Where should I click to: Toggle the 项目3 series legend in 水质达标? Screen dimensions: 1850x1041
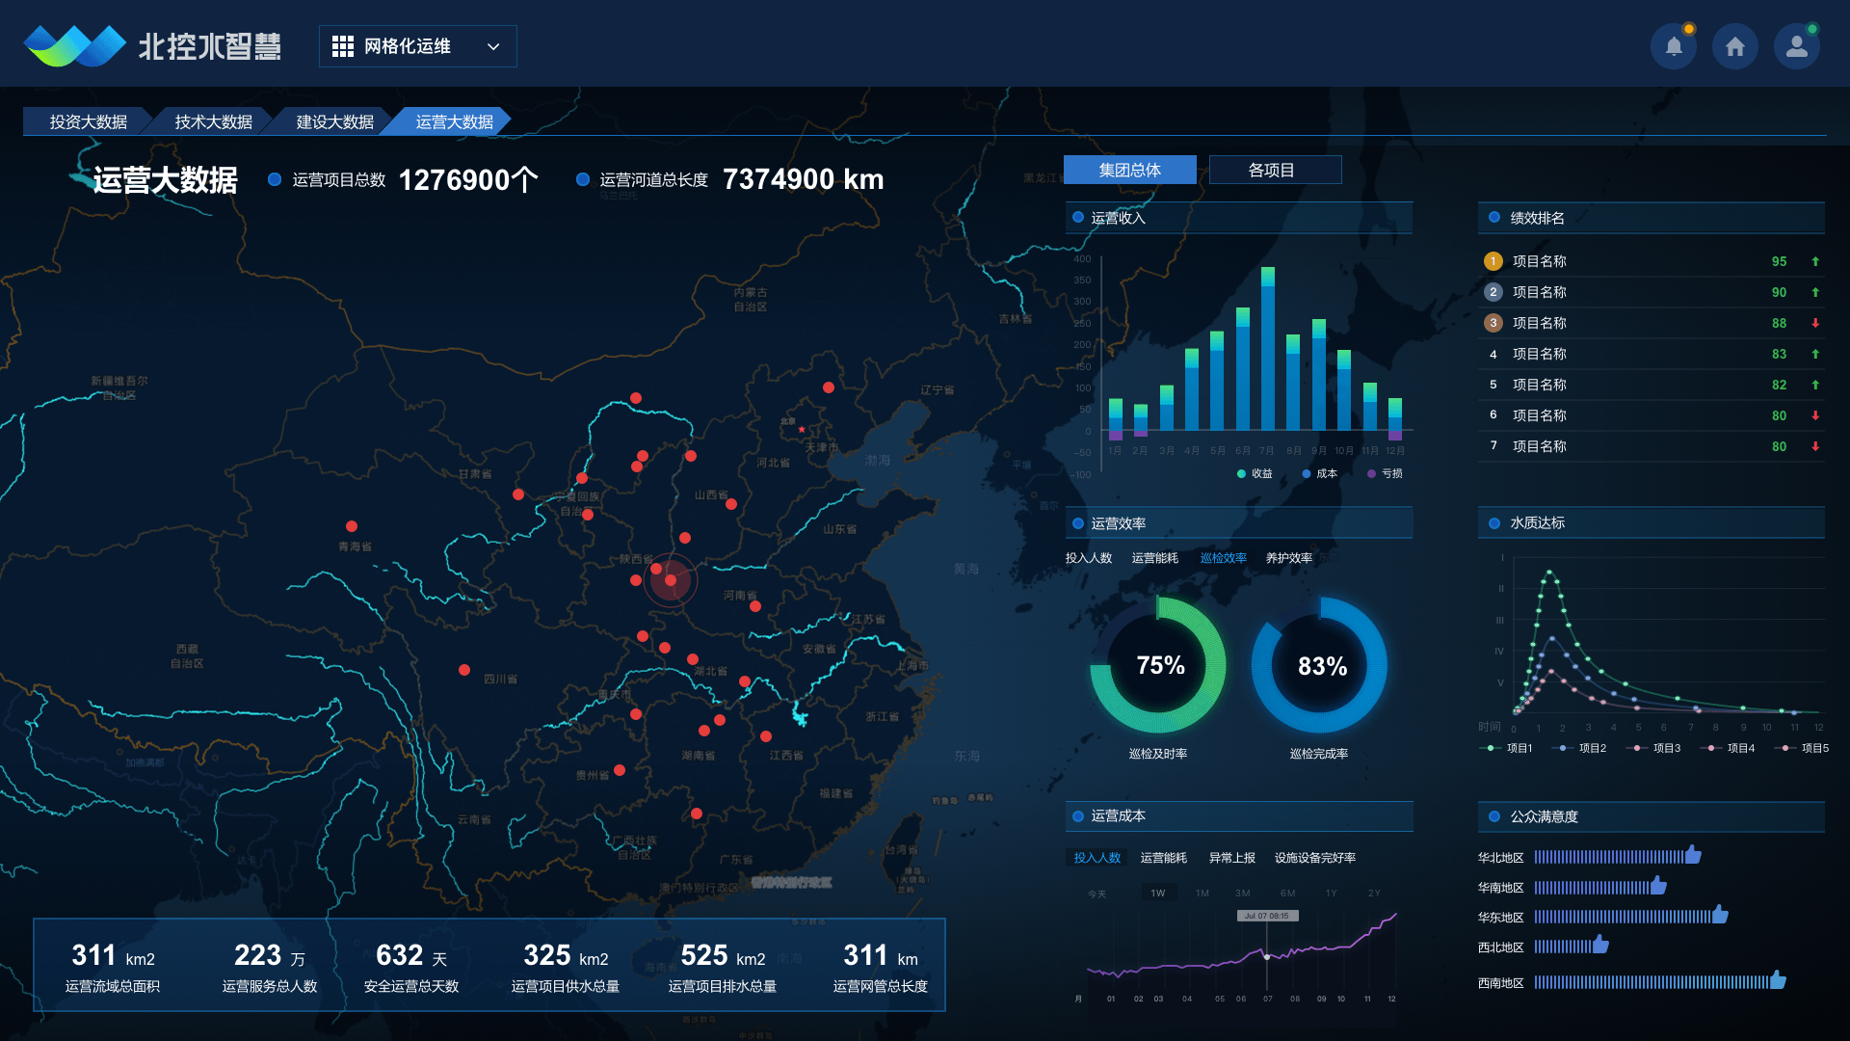[x=1655, y=748]
